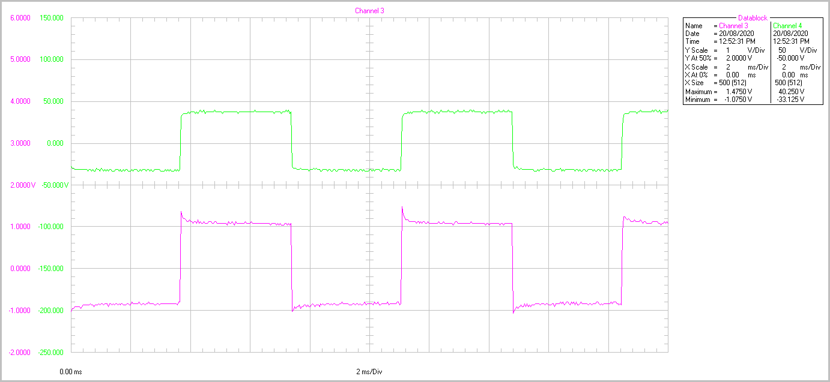
Task: Click the green -150.000 Y-axis label
Action: coord(51,269)
